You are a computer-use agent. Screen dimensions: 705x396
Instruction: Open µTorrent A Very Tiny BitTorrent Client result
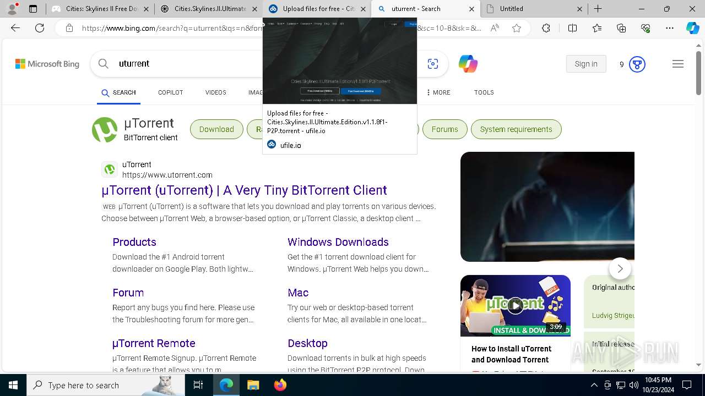click(244, 190)
